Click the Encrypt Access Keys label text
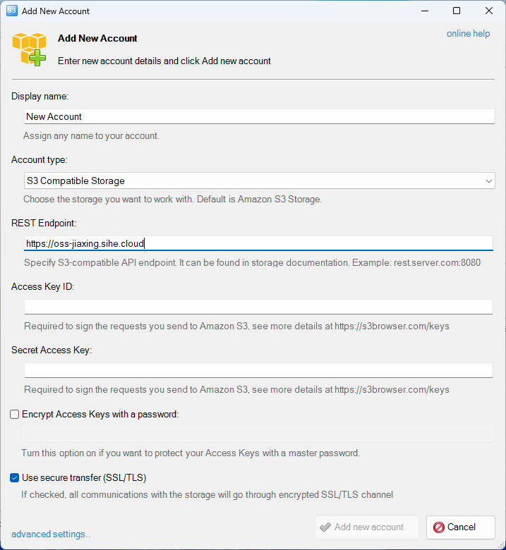The image size is (506, 550). click(x=100, y=414)
